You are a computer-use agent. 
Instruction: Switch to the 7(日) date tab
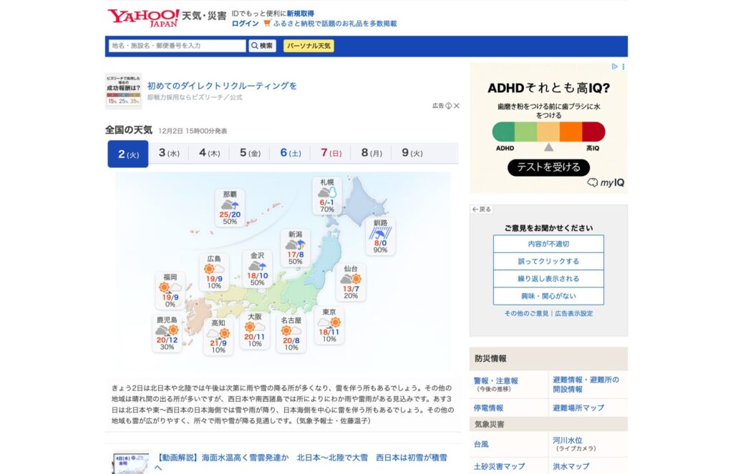coord(331,153)
